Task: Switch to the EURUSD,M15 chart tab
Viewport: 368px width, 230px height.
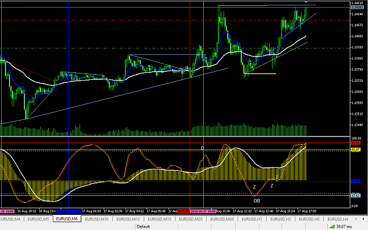Action: [x=160, y=219]
